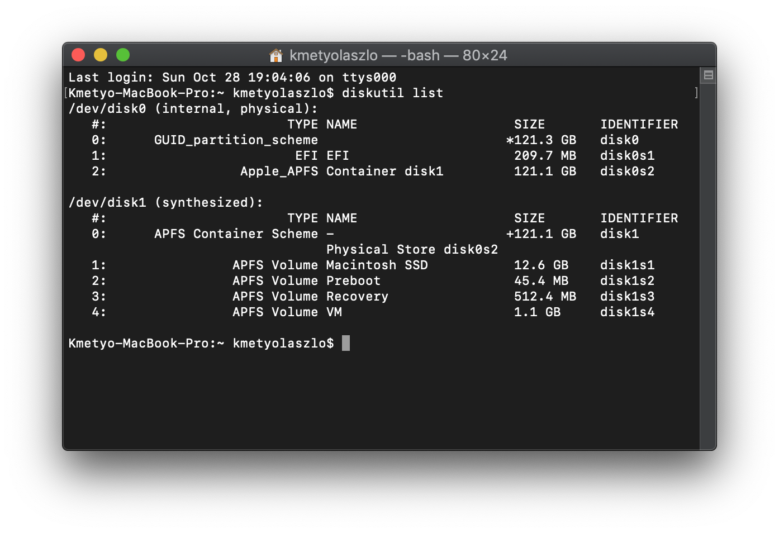Click the '+121.1 GB' size value

click(x=541, y=234)
